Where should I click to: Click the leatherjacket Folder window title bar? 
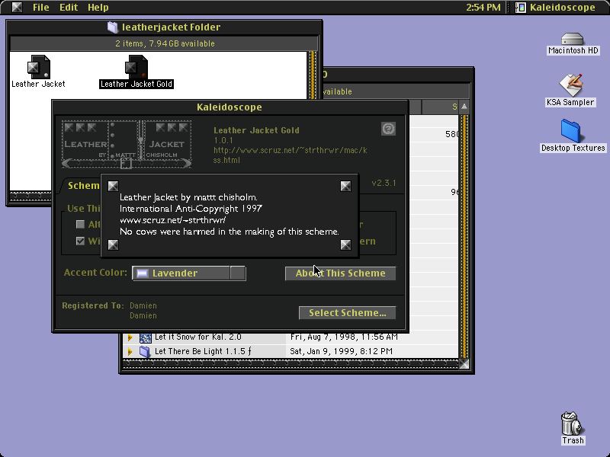(164, 27)
